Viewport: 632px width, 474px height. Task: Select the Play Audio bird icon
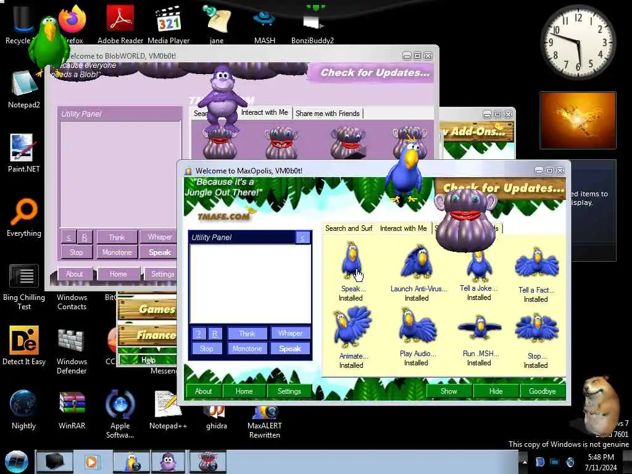tap(417, 326)
